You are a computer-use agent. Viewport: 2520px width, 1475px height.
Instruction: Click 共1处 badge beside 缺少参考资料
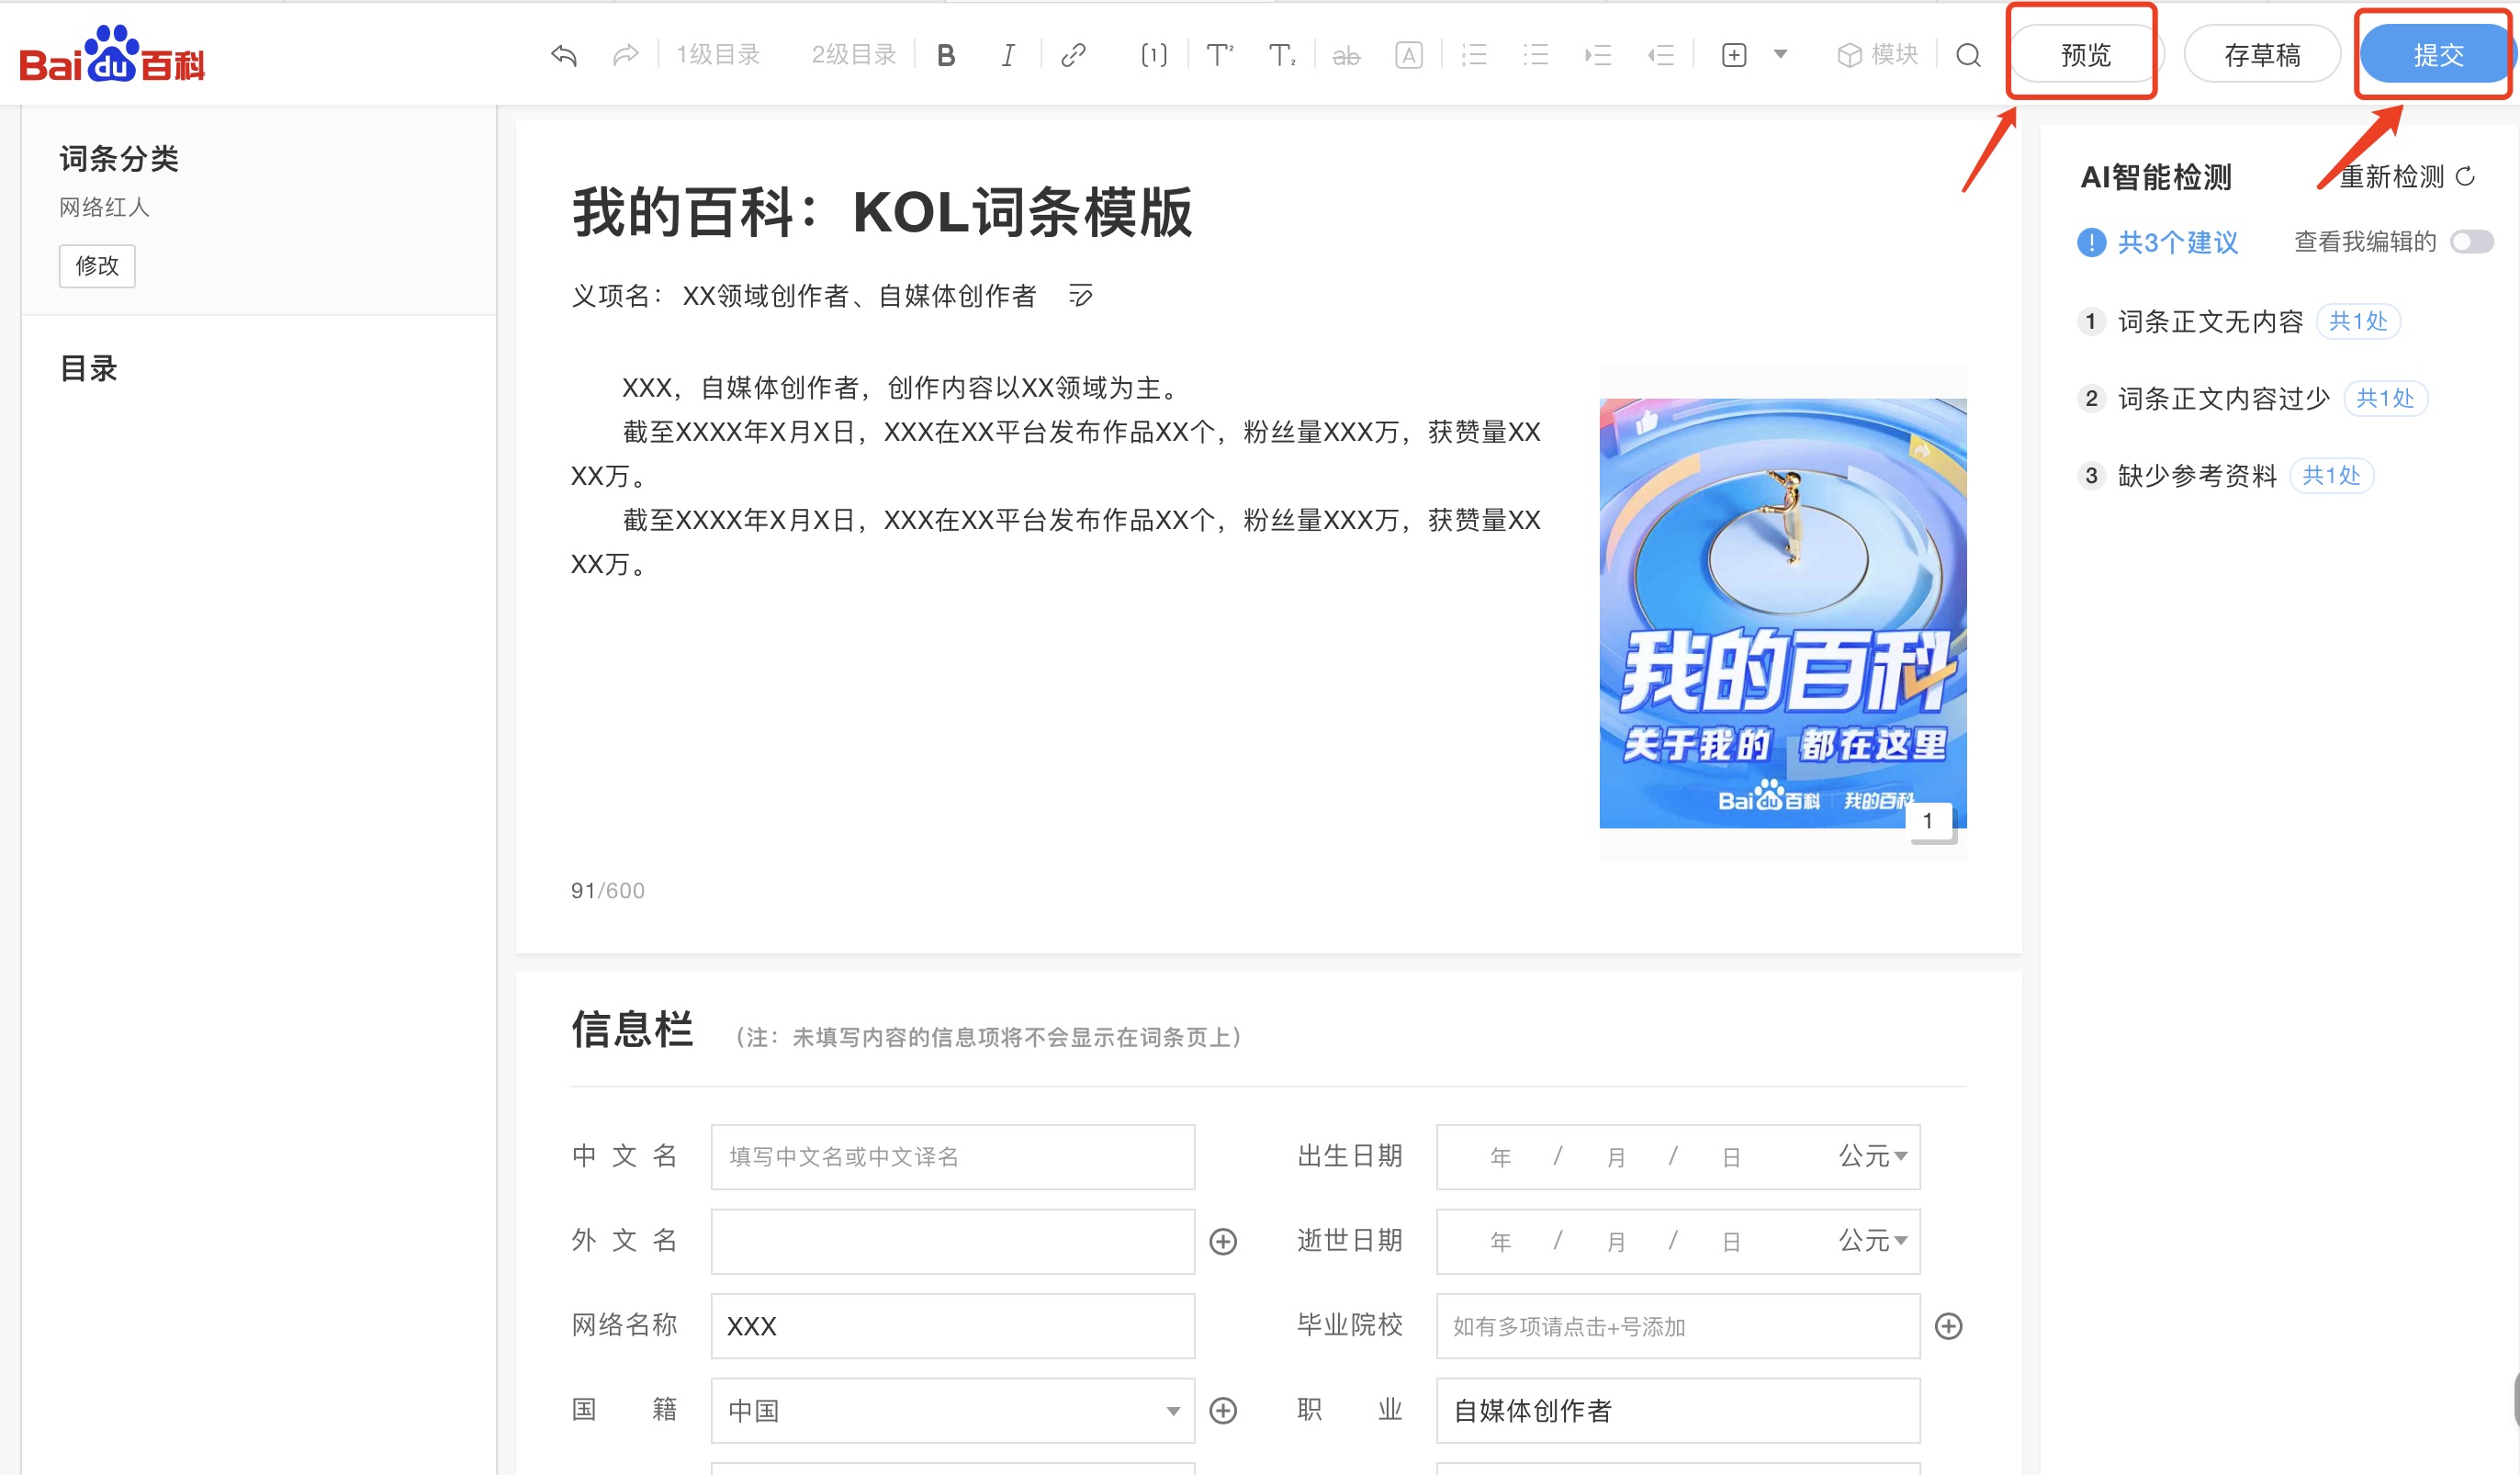click(x=2331, y=475)
